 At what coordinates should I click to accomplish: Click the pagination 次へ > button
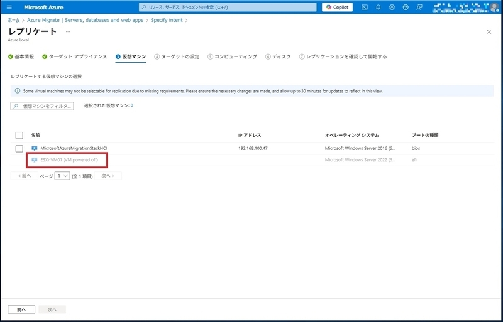(108, 176)
